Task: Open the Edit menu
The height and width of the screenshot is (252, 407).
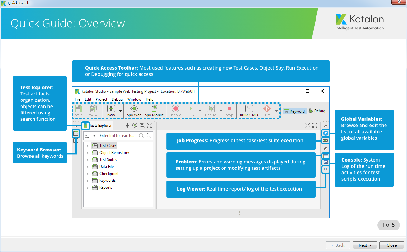Action: [88, 99]
